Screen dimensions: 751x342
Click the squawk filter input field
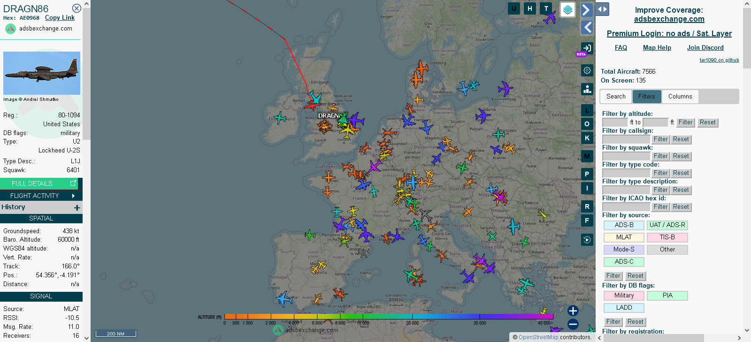click(x=626, y=156)
